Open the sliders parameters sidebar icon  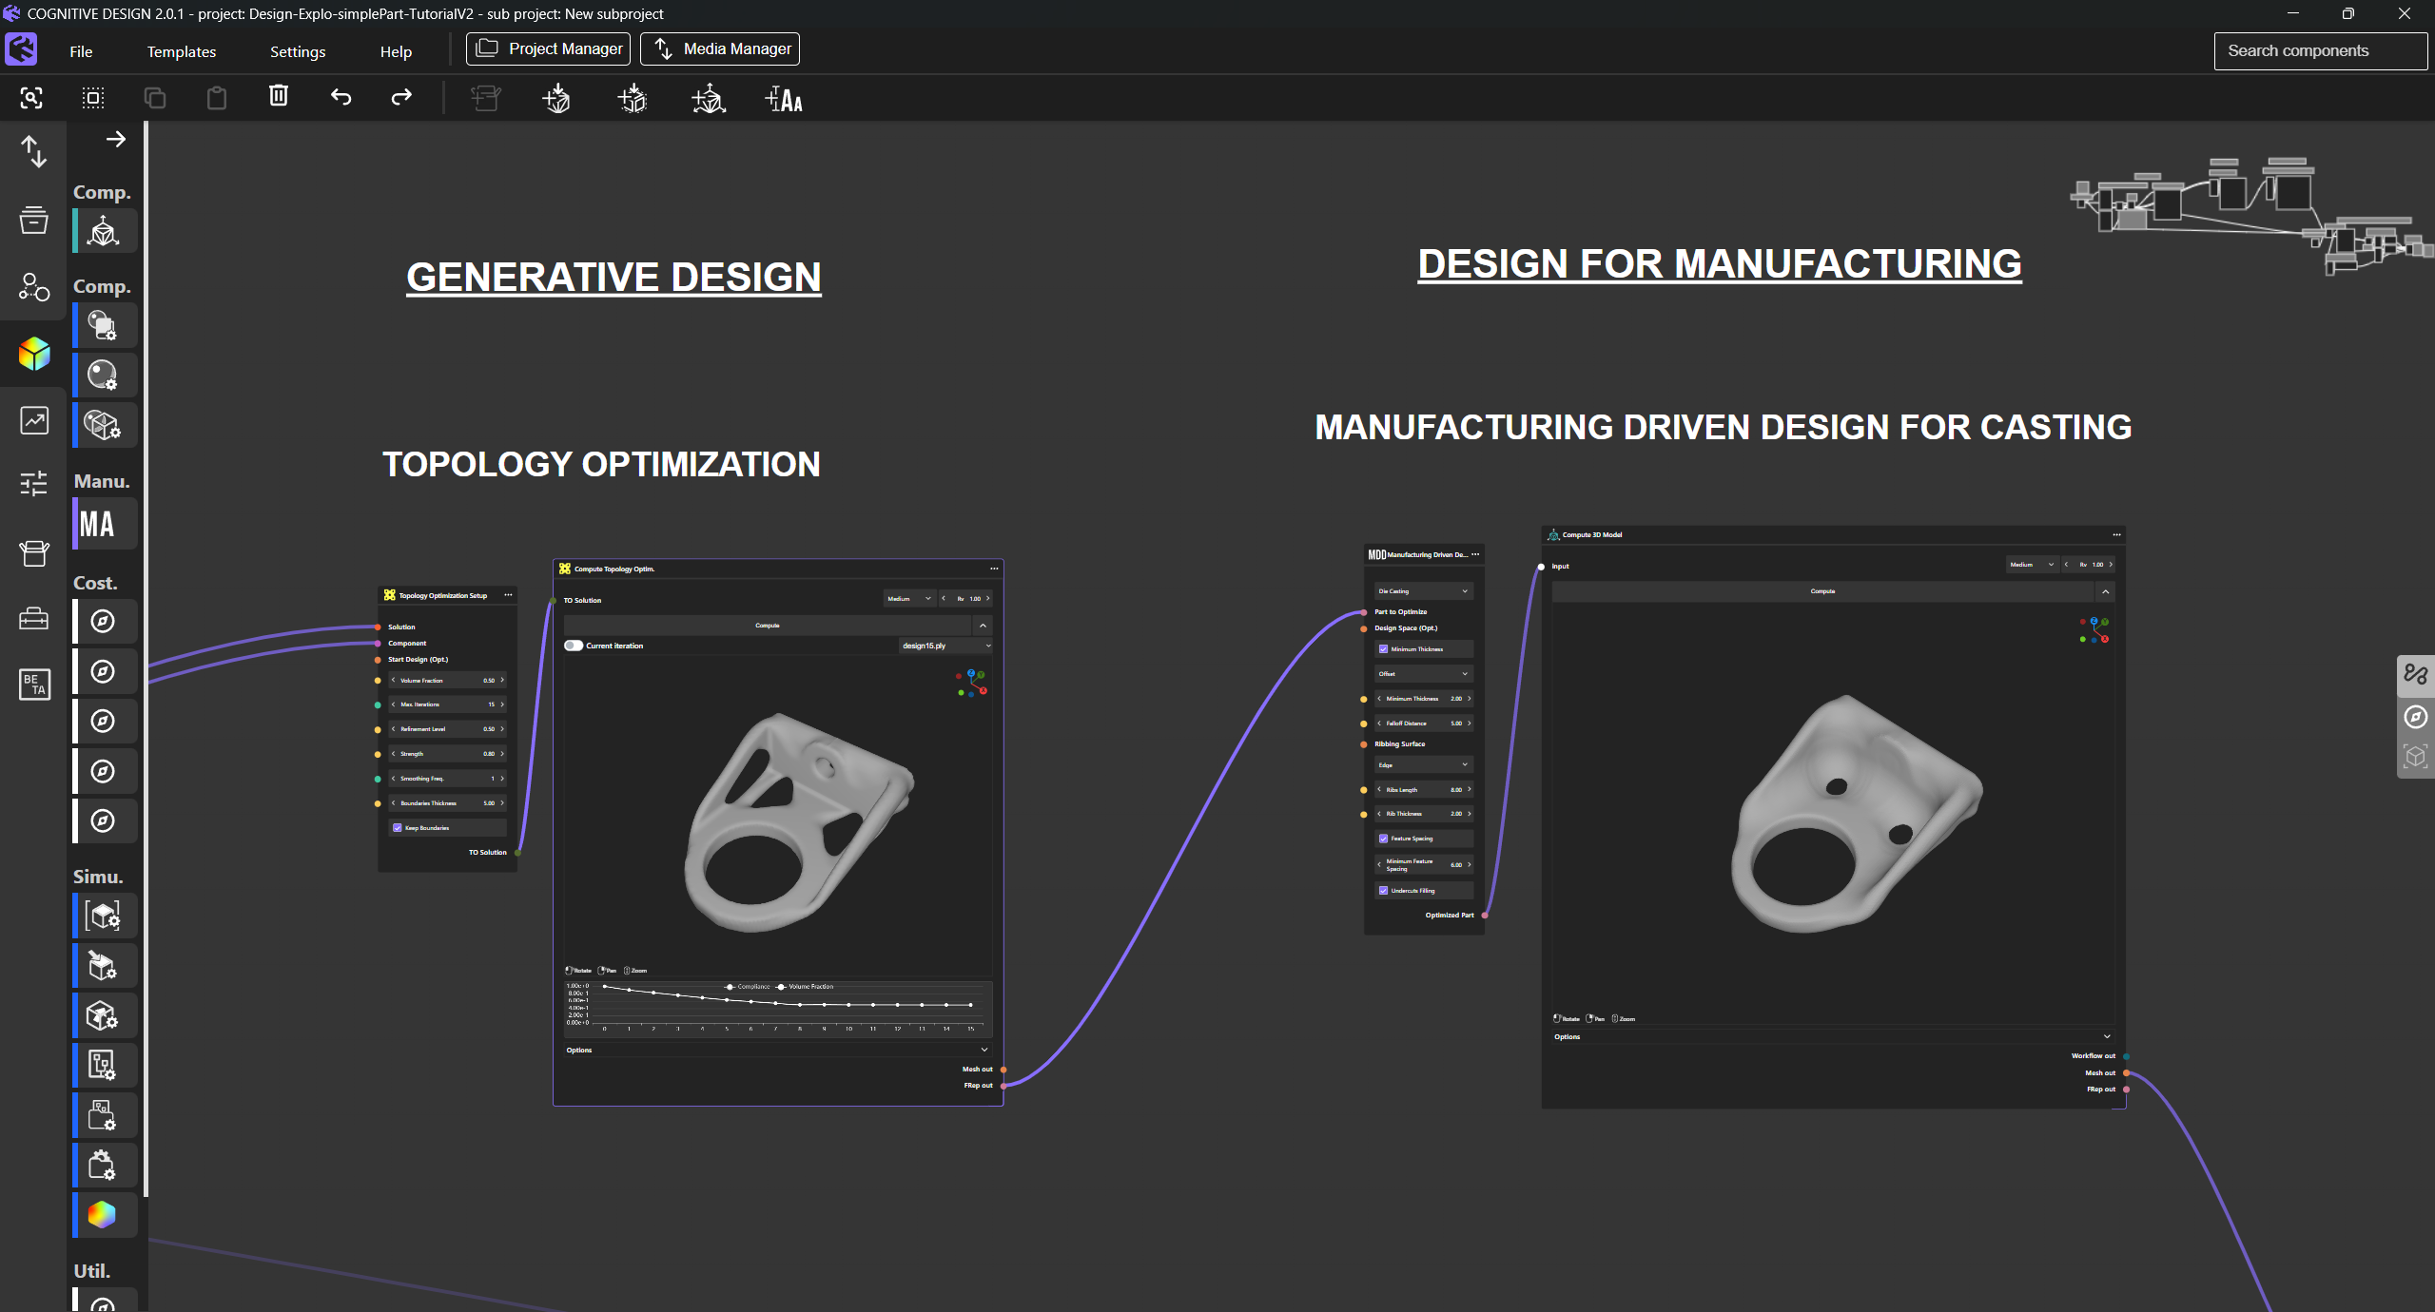tap(34, 484)
